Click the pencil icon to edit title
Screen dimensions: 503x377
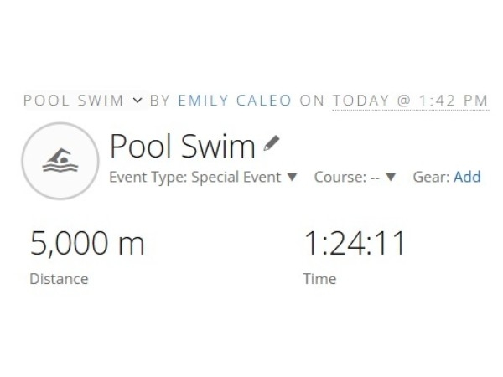tap(270, 144)
